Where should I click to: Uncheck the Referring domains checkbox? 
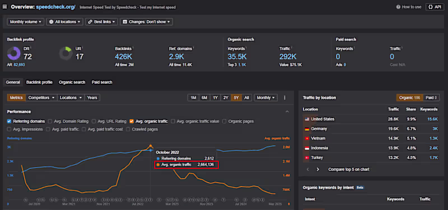coord(10,121)
